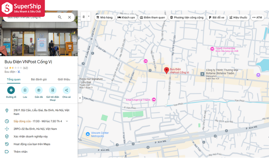The height and width of the screenshot is (168, 269).
Task: Share the place with the Chia sẻ icon
Action: [66, 90]
